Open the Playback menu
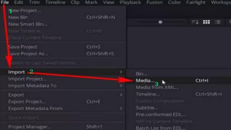Image resolution: width=231 pixels, height=130 pixels. point(131,2)
